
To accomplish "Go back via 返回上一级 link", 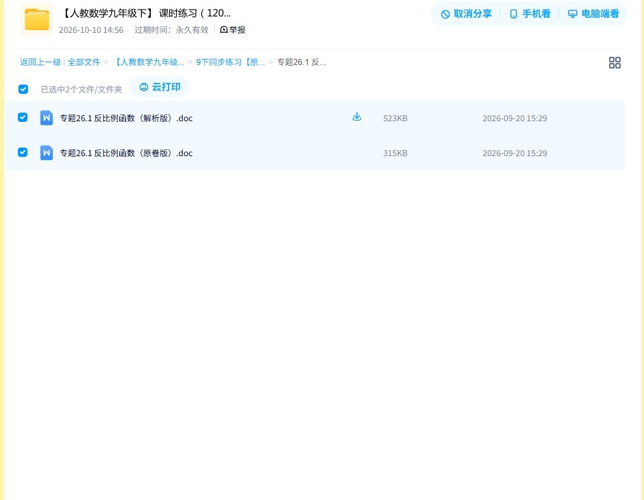I will [x=40, y=62].
